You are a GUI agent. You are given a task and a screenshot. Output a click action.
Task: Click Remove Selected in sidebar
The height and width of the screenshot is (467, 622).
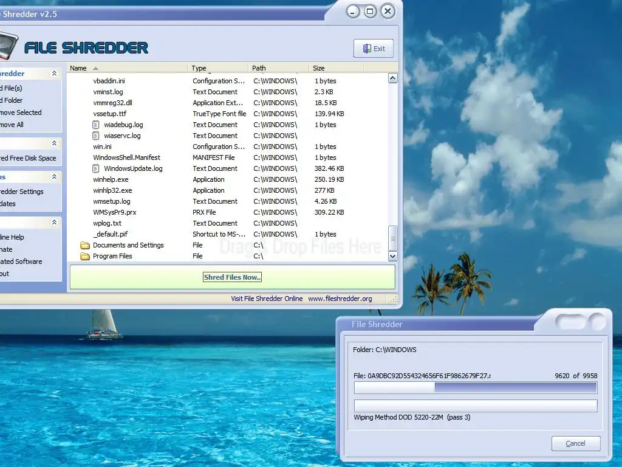[x=21, y=112]
